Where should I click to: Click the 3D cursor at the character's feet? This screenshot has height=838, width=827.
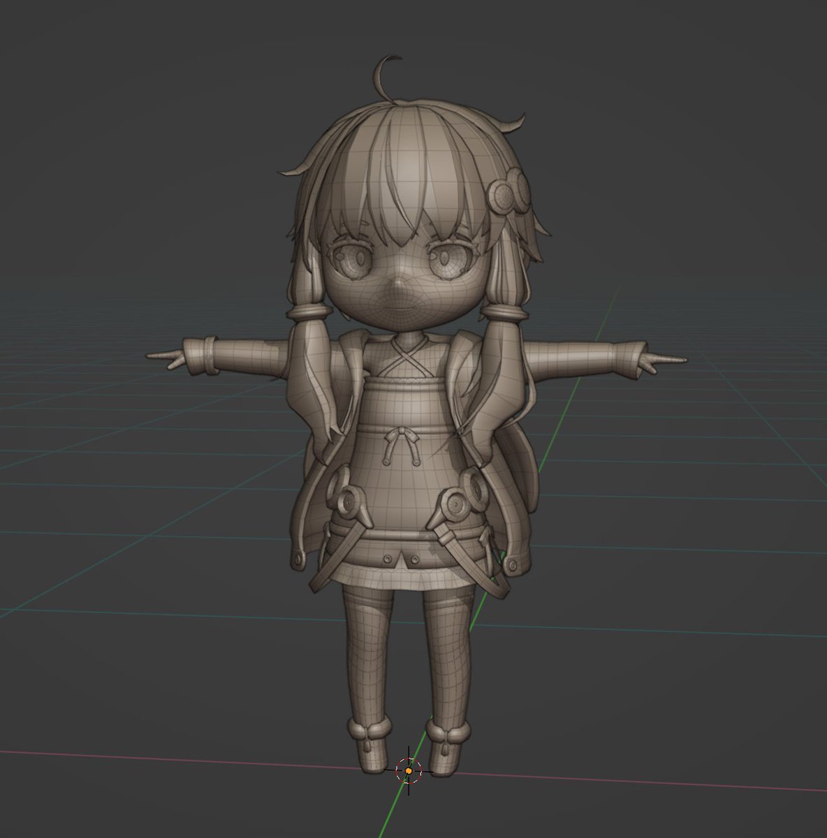coord(409,771)
